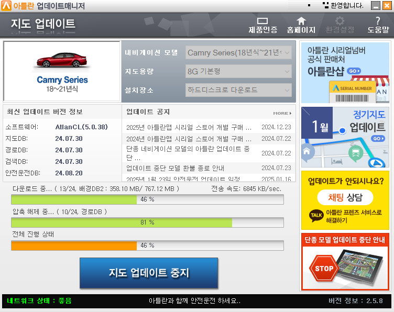Open notice '2024년 아틀란맵 시리얼 스토어 개별 구매'
This screenshot has height=312, width=394.
(x=189, y=139)
